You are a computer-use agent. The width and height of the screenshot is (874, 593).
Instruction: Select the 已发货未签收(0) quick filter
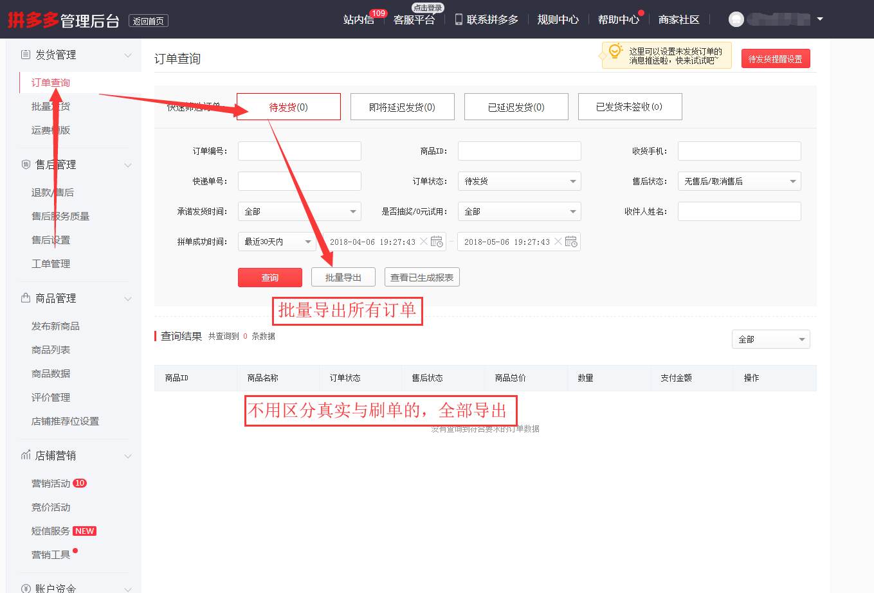(630, 107)
